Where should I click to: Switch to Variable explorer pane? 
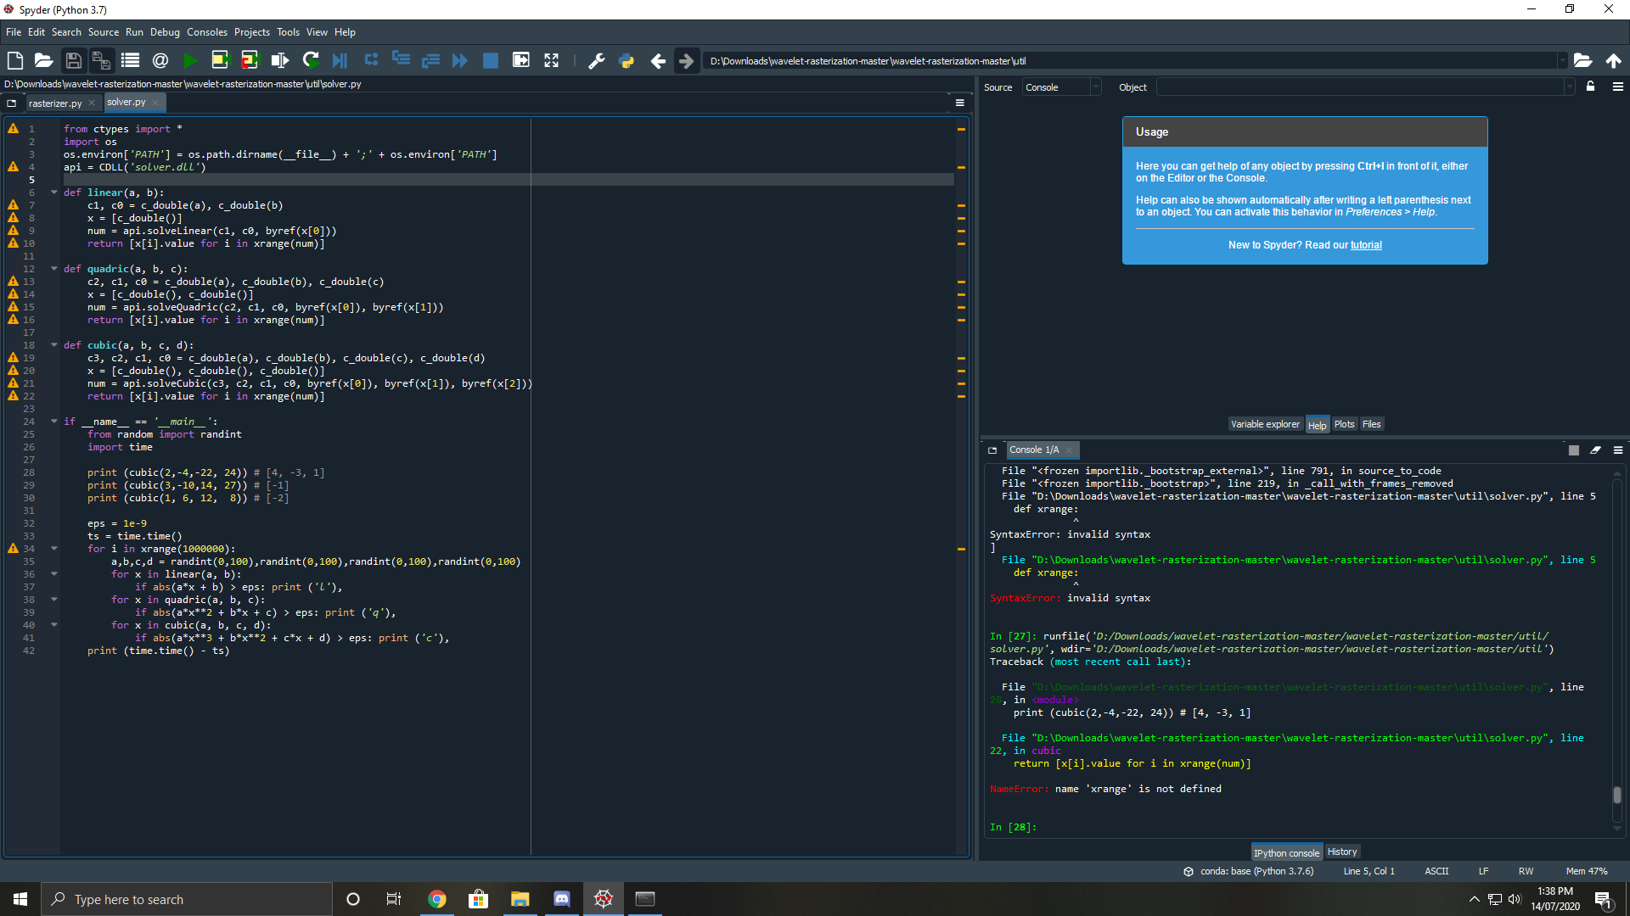pyautogui.click(x=1265, y=424)
